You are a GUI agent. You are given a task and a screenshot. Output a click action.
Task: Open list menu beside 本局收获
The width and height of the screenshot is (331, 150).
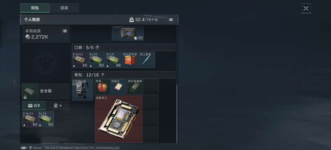click(x=65, y=31)
